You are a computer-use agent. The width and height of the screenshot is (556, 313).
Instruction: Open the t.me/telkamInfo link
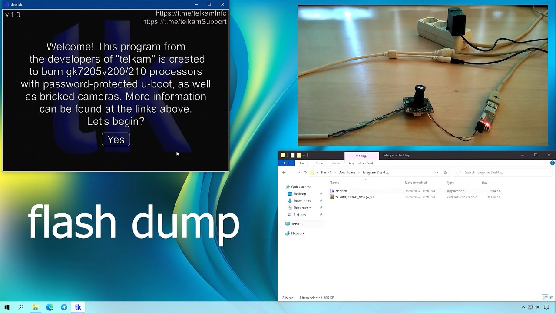[x=191, y=13]
